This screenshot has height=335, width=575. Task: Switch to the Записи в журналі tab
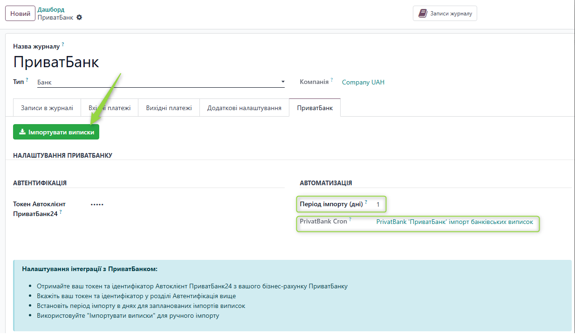coord(47,108)
